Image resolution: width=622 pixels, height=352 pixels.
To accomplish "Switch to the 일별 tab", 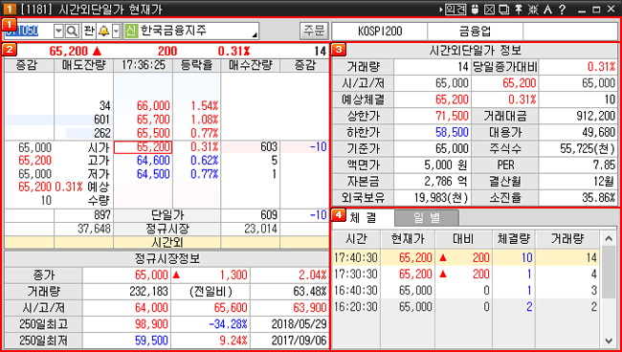I will [427, 217].
